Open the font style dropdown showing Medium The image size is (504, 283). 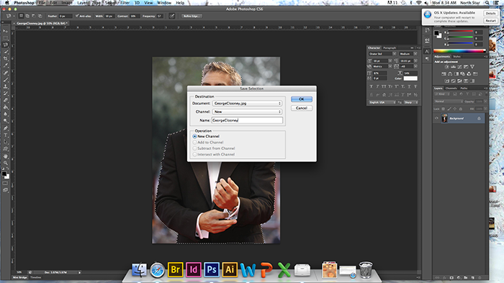(408, 54)
